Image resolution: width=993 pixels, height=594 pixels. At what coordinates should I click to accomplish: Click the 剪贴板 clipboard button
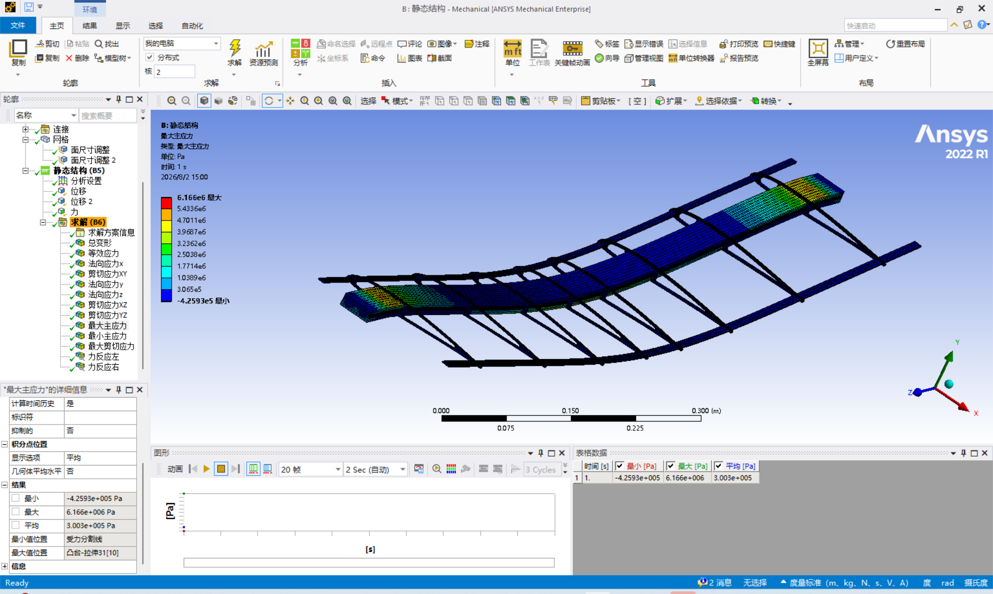(x=600, y=101)
